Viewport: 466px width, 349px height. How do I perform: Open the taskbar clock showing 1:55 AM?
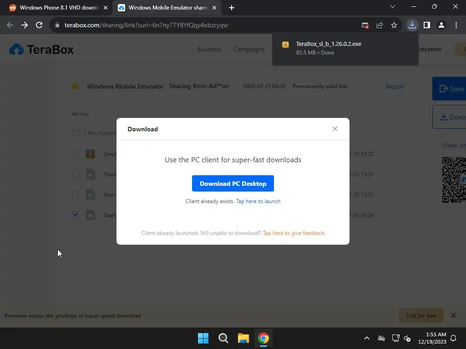432,338
